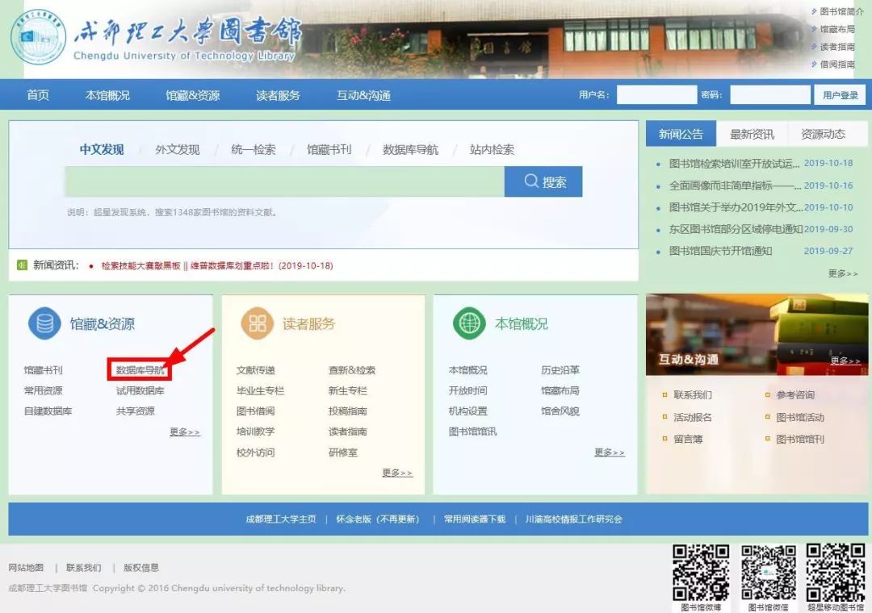Open the 试用数据库 link

click(x=140, y=390)
